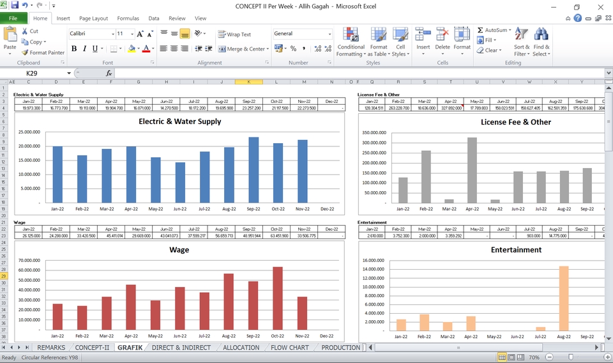This screenshot has height=363, width=613.
Task: Go to next sheet navigation arrow
Action: (x=19, y=348)
